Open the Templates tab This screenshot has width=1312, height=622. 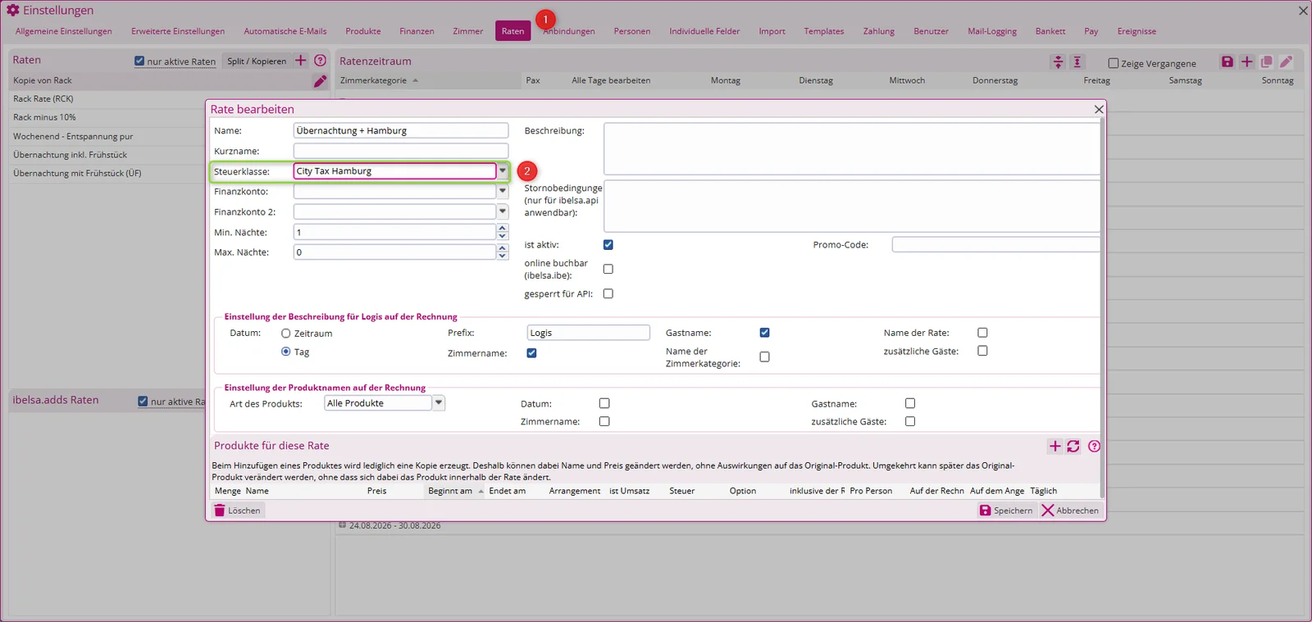(823, 31)
